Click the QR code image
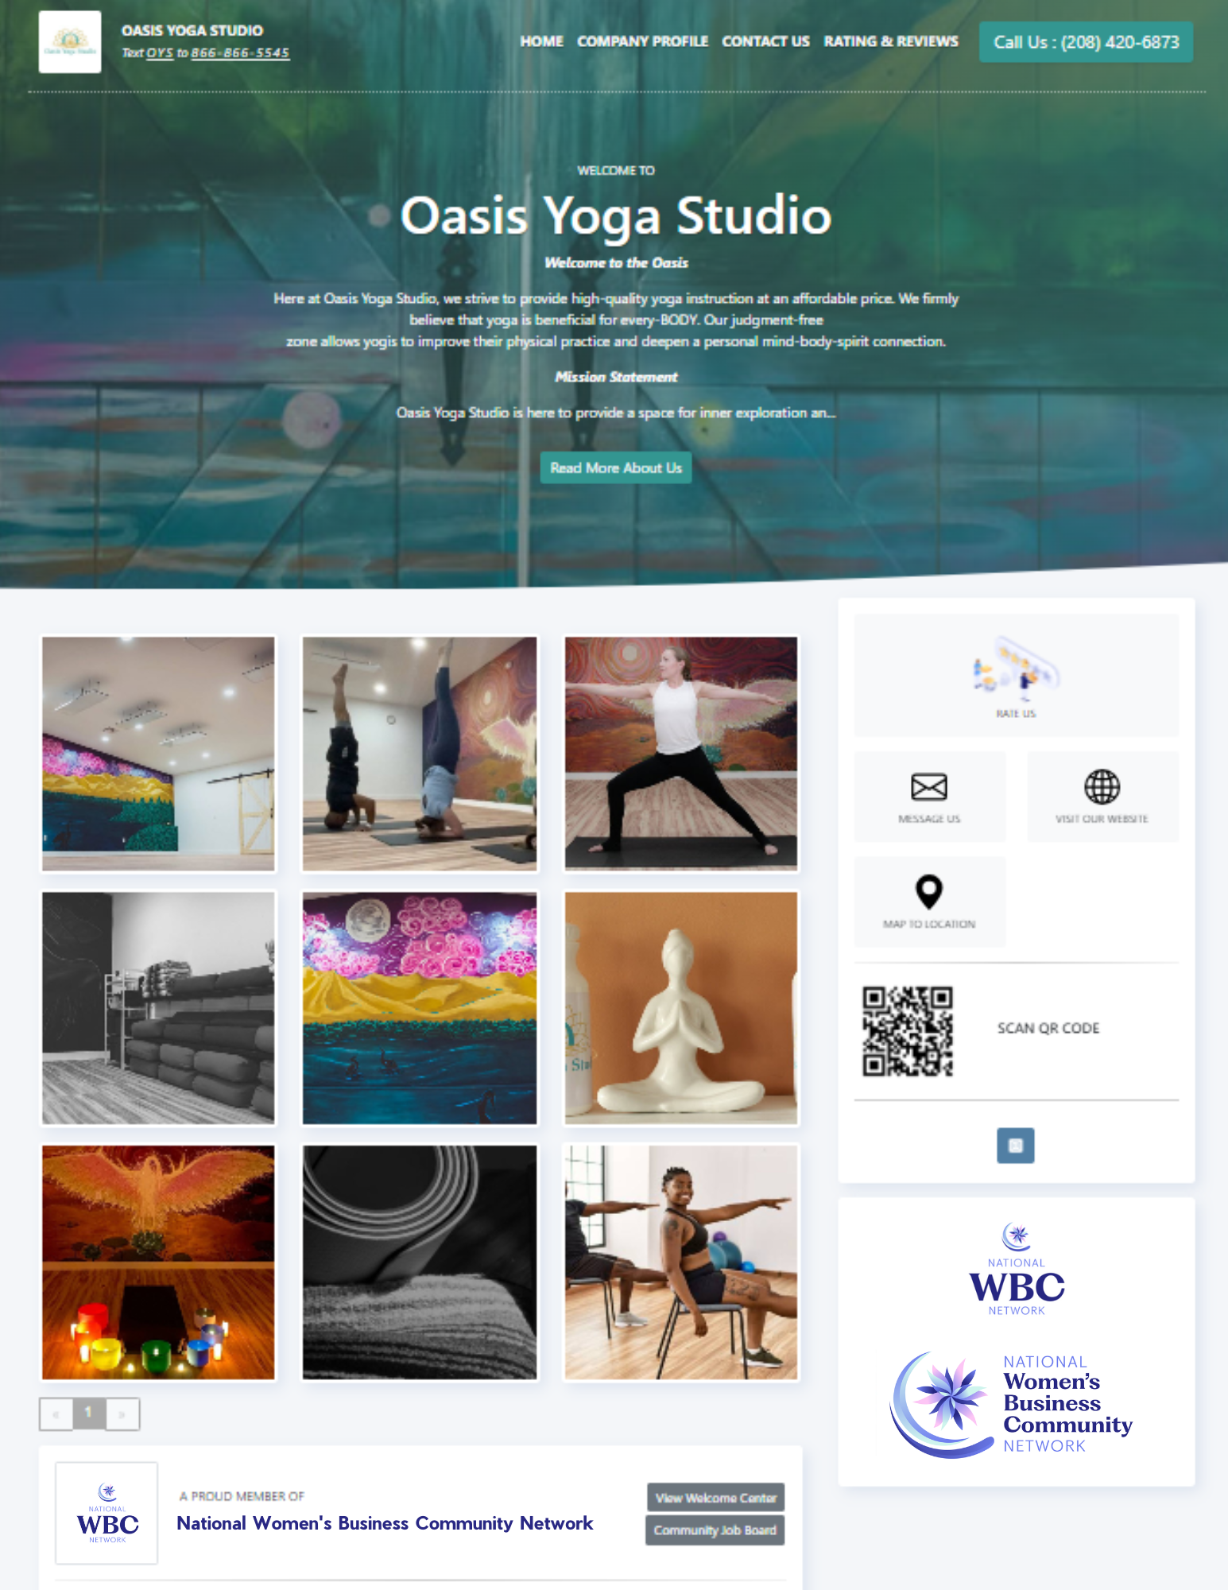1228x1590 pixels. point(908,1031)
